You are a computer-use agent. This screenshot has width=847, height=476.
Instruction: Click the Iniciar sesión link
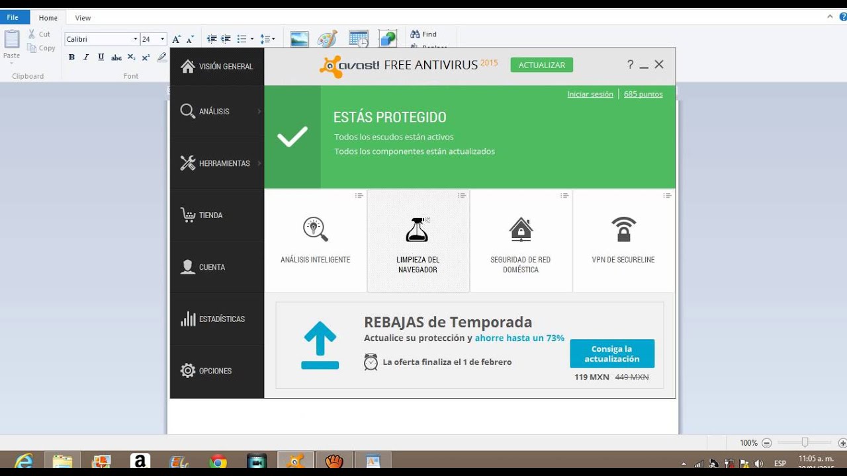590,94
